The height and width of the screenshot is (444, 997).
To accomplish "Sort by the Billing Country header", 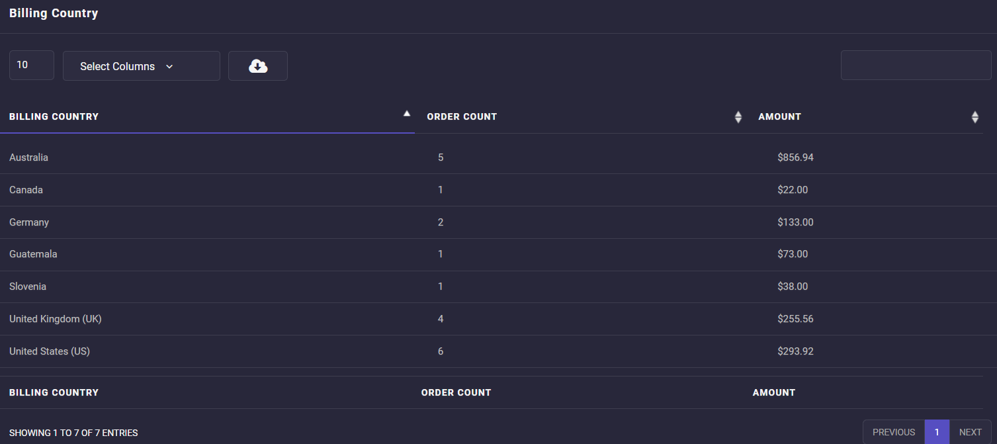I will pyautogui.click(x=54, y=117).
